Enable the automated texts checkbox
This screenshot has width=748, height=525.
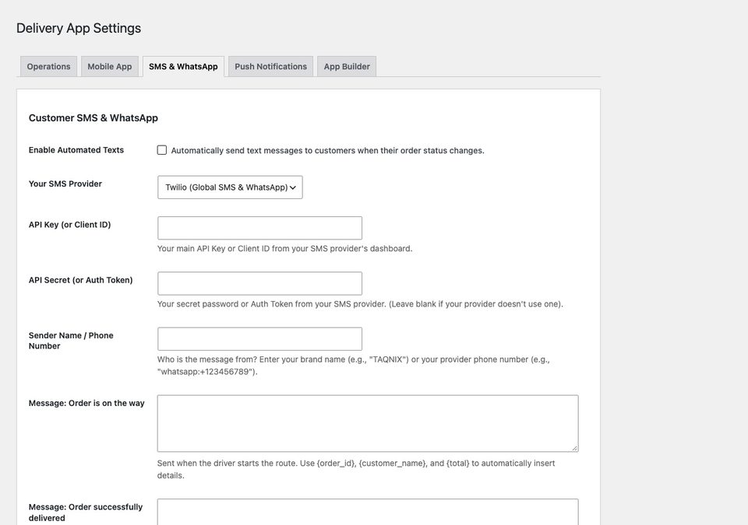(x=162, y=150)
